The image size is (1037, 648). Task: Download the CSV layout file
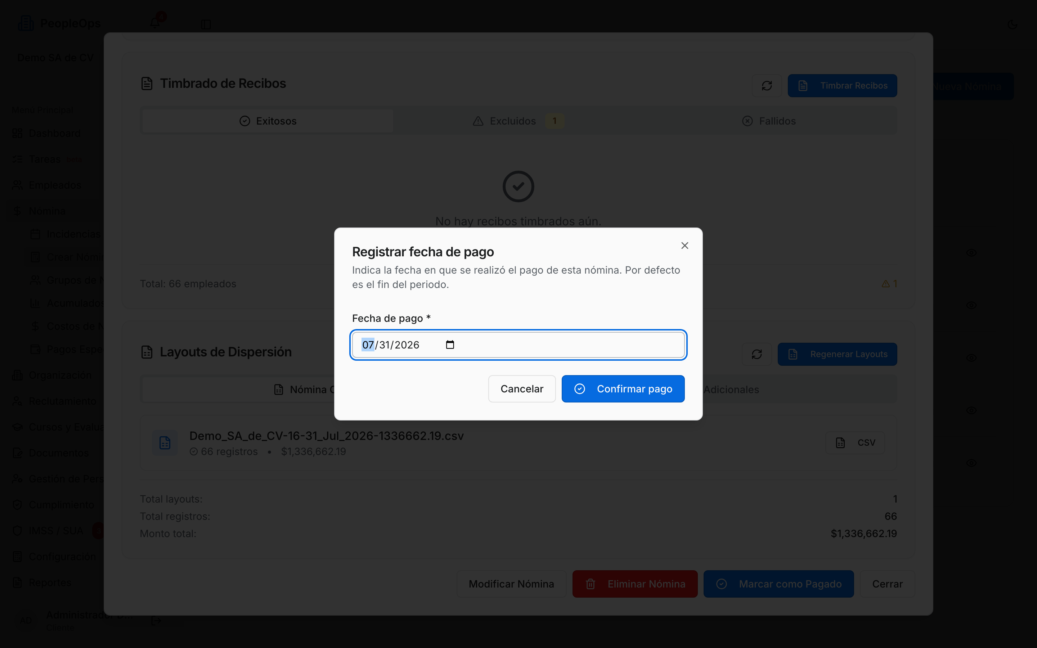tap(855, 443)
